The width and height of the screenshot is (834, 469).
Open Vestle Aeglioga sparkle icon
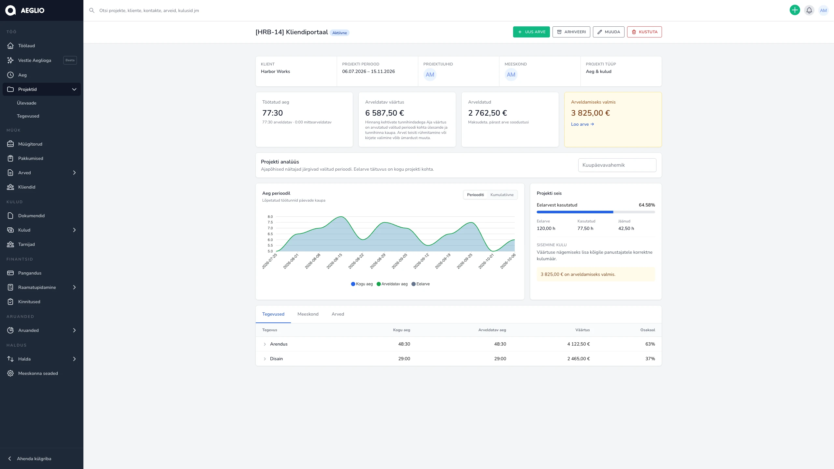(x=10, y=60)
